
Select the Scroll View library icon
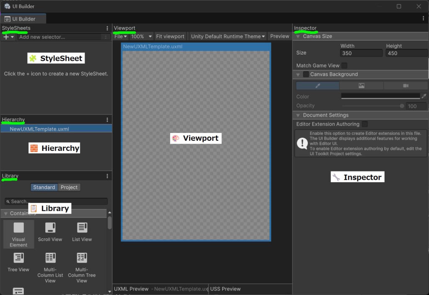[x=50, y=228]
